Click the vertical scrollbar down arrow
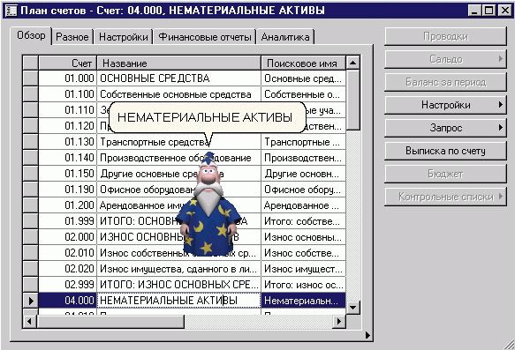This screenshot has height=350, width=515. [x=353, y=307]
